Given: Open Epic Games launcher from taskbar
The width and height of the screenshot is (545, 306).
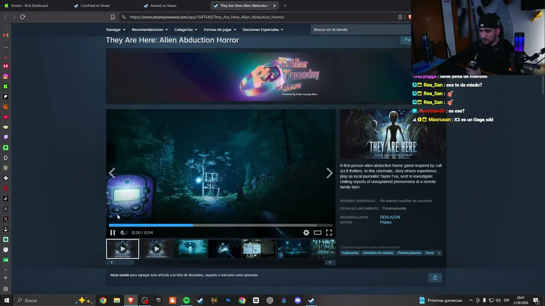Looking at the screenshot, I should point(159,300).
